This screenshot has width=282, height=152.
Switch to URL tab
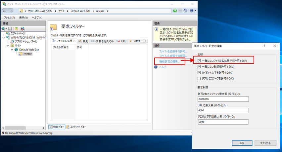click(121, 41)
